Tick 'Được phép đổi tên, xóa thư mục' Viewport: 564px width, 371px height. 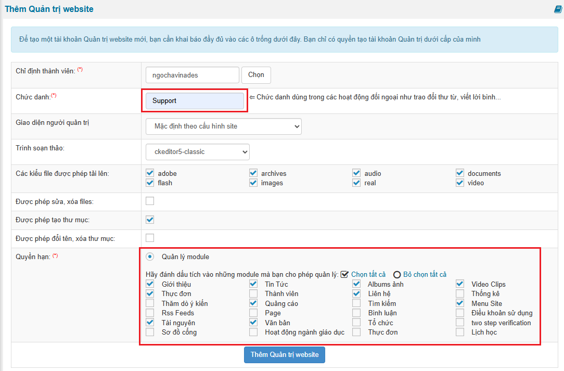pyautogui.click(x=150, y=238)
